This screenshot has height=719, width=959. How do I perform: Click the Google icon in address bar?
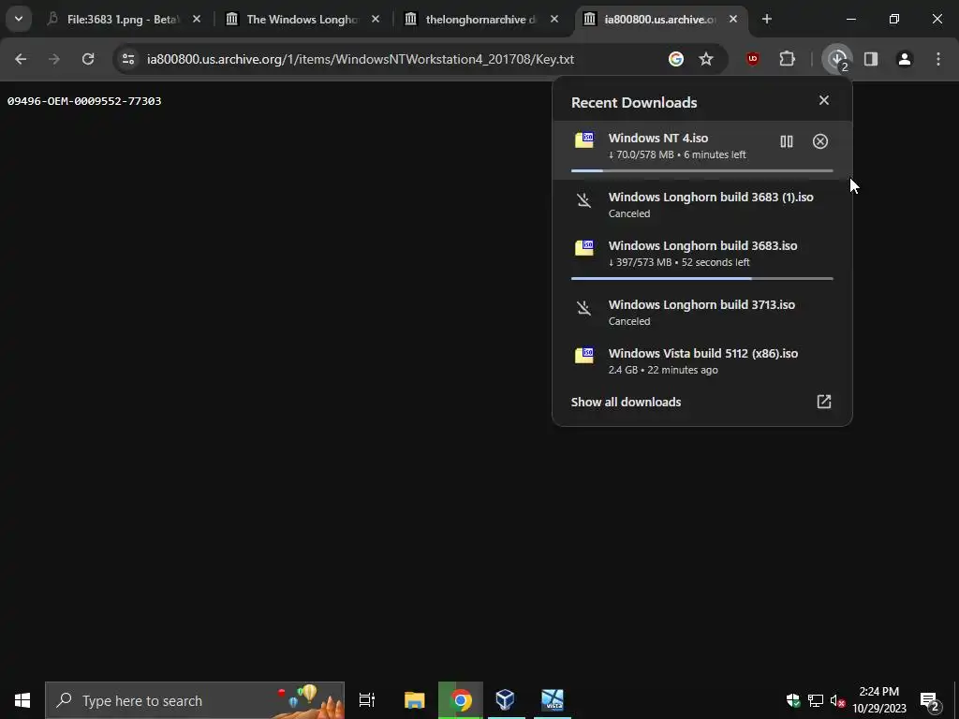[x=676, y=59]
